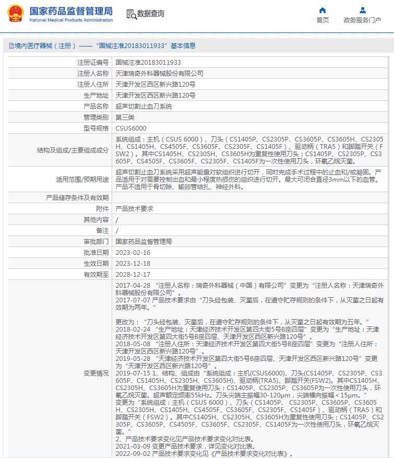Open the 首页 home icon
This screenshot has width=394, height=458.
[323, 10]
